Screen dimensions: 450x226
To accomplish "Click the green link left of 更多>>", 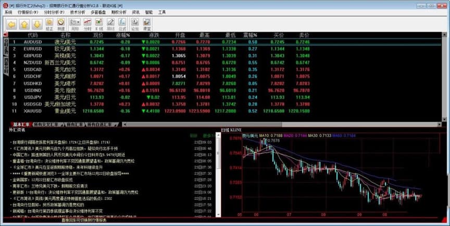I will tap(194, 135).
